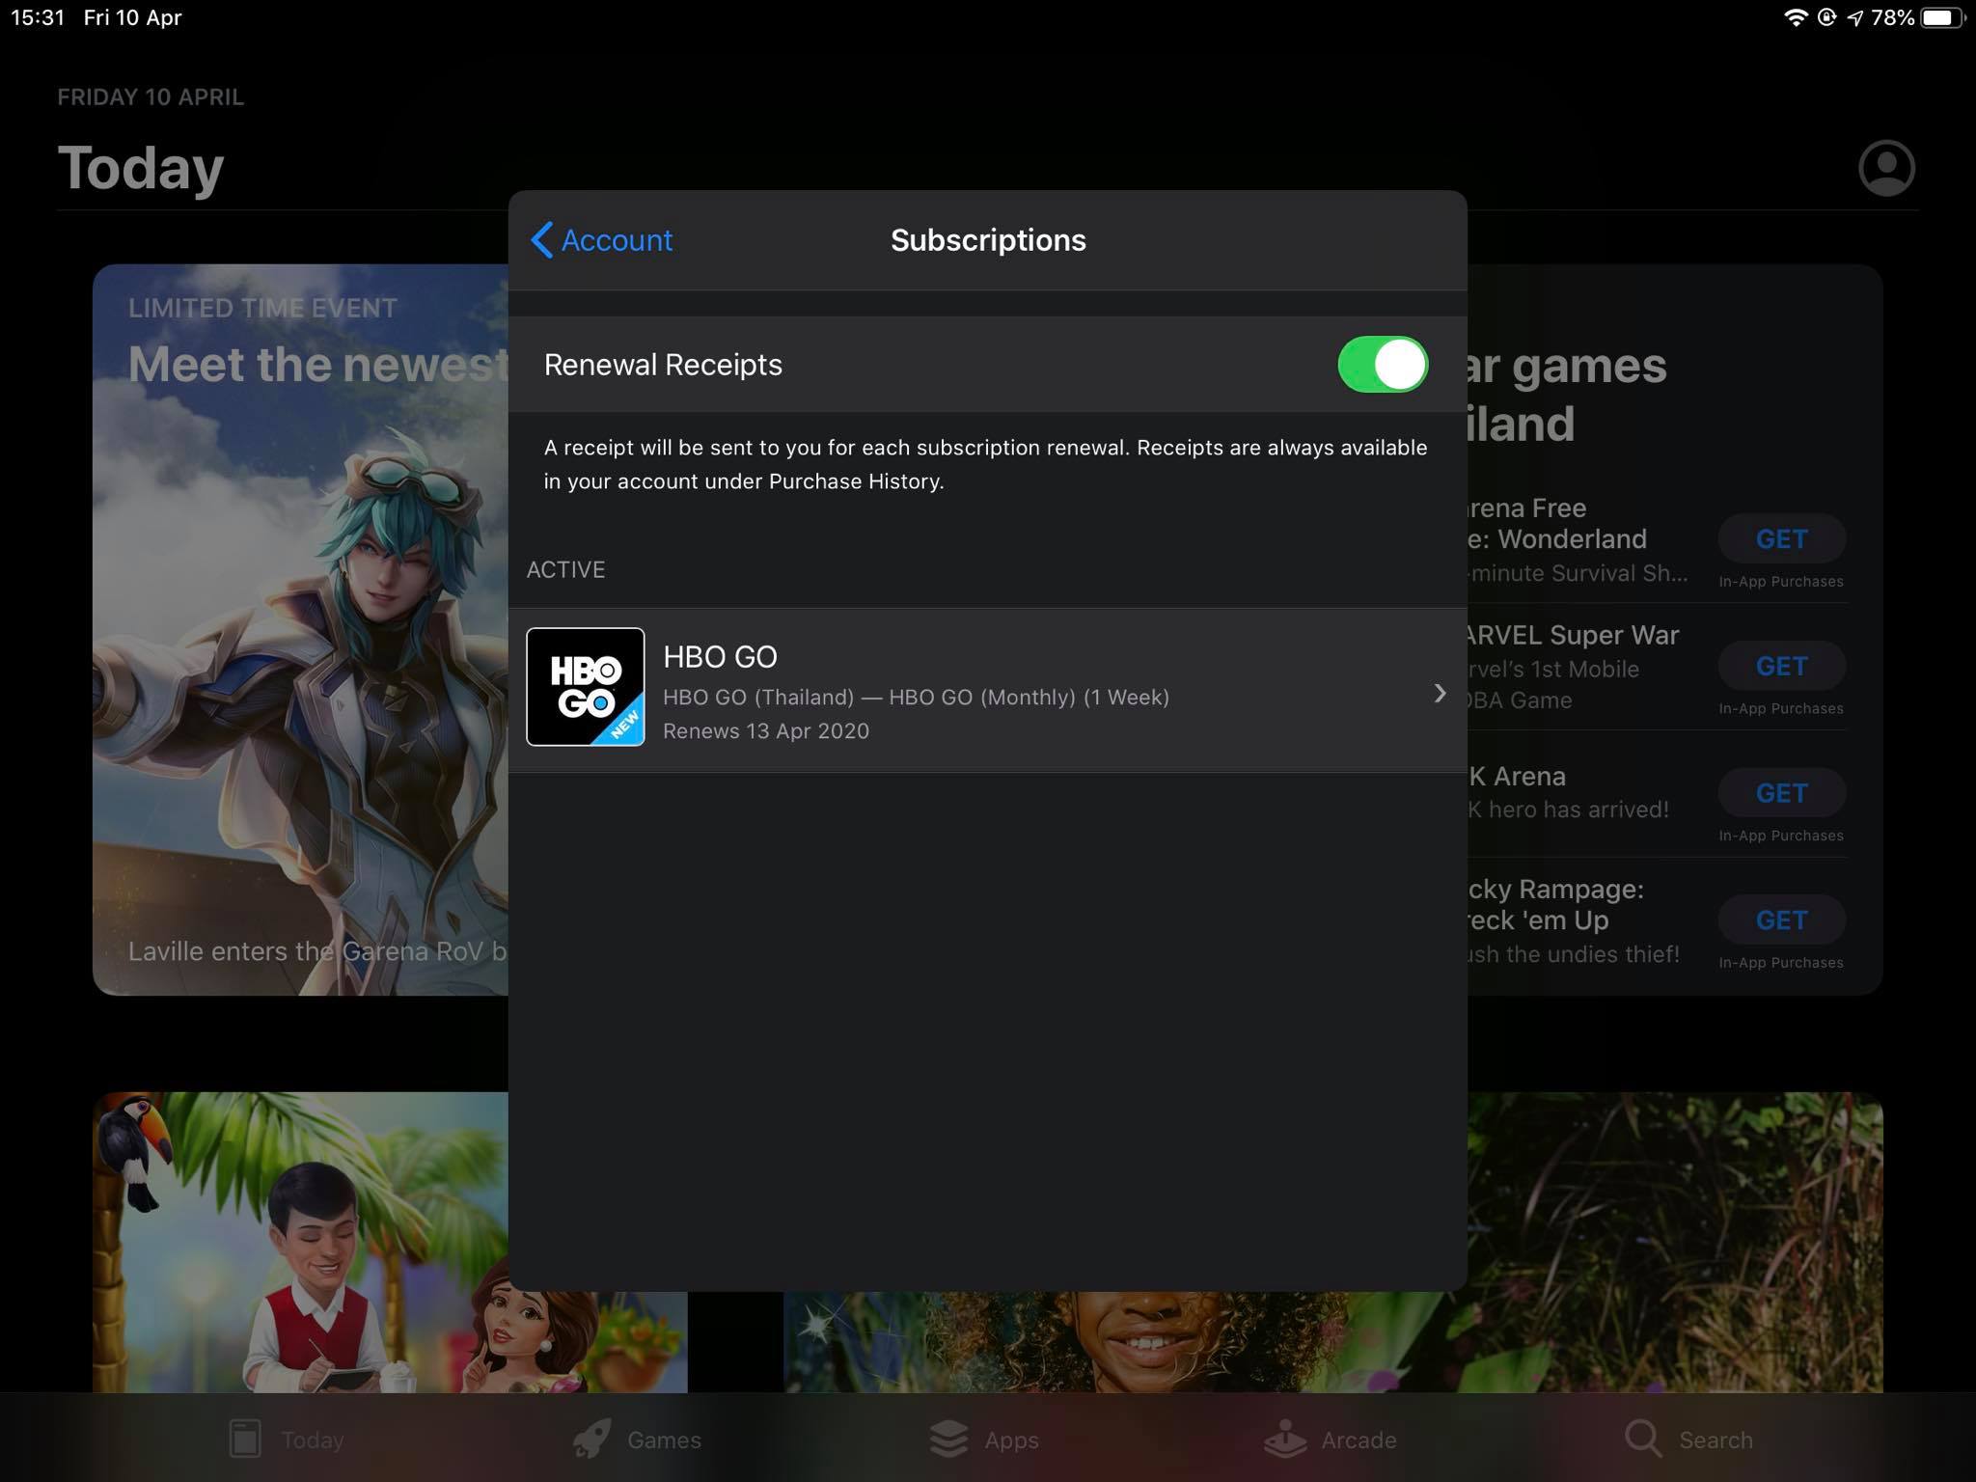This screenshot has width=1976, height=1482.
Task: Open HBO GO subscription row title
Action: (x=720, y=657)
